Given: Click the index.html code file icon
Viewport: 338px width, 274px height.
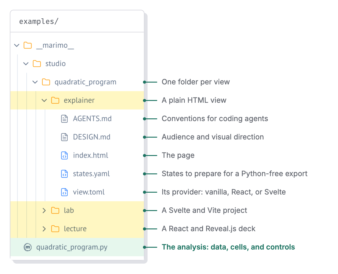Looking at the screenshot, I should click(65, 155).
